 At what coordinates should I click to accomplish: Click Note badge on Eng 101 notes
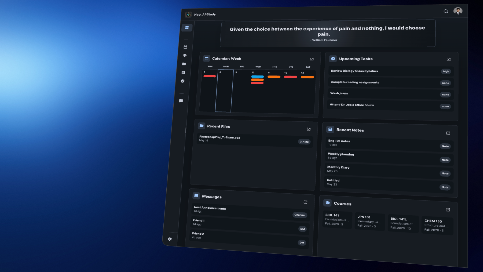coord(445,146)
